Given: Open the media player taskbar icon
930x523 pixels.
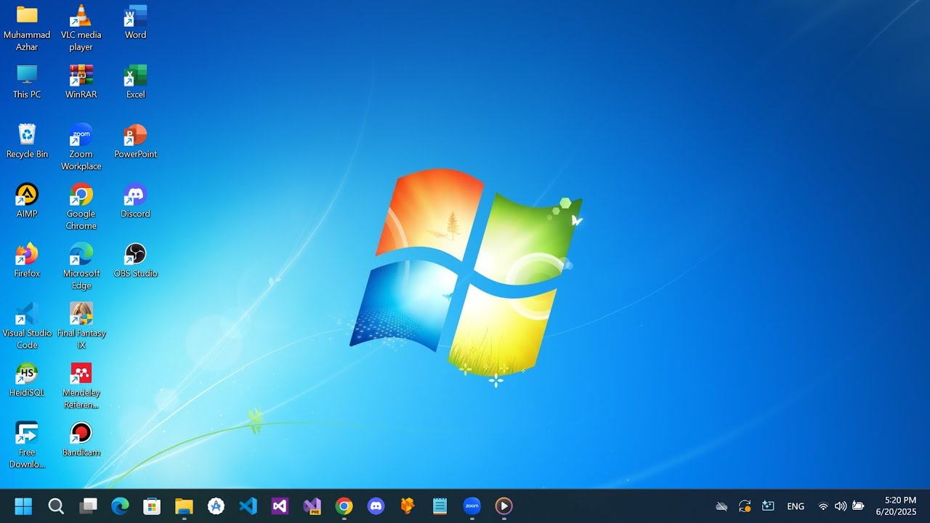Looking at the screenshot, I should (x=504, y=506).
